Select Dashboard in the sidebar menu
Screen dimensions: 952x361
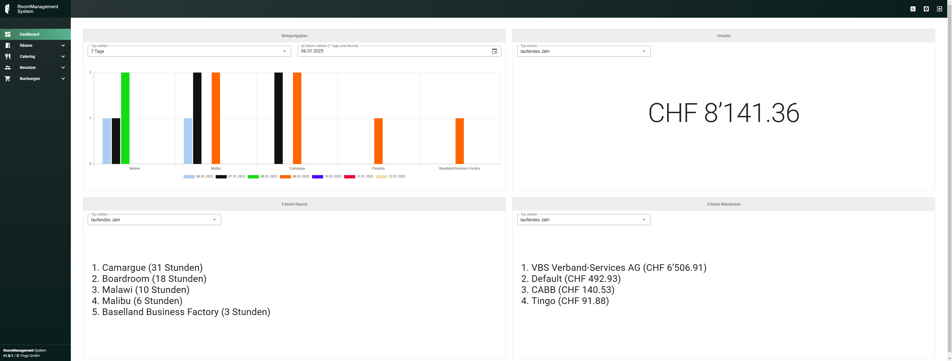(30, 34)
